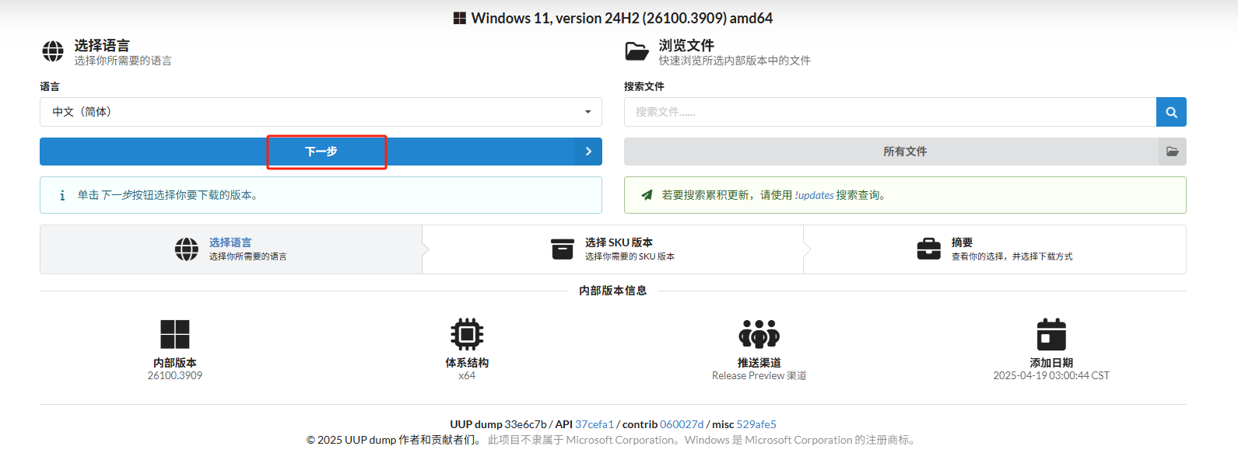Click the globe icon in 选择语言 step
1238x467 pixels.
(x=187, y=249)
